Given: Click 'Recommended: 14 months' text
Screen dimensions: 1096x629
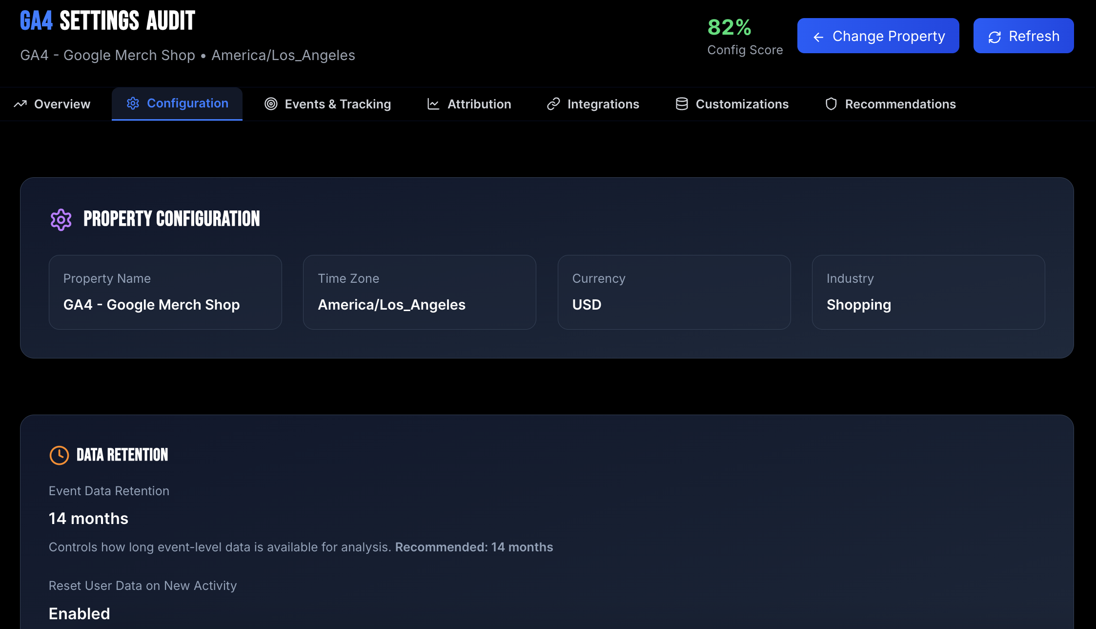Looking at the screenshot, I should pos(474,547).
